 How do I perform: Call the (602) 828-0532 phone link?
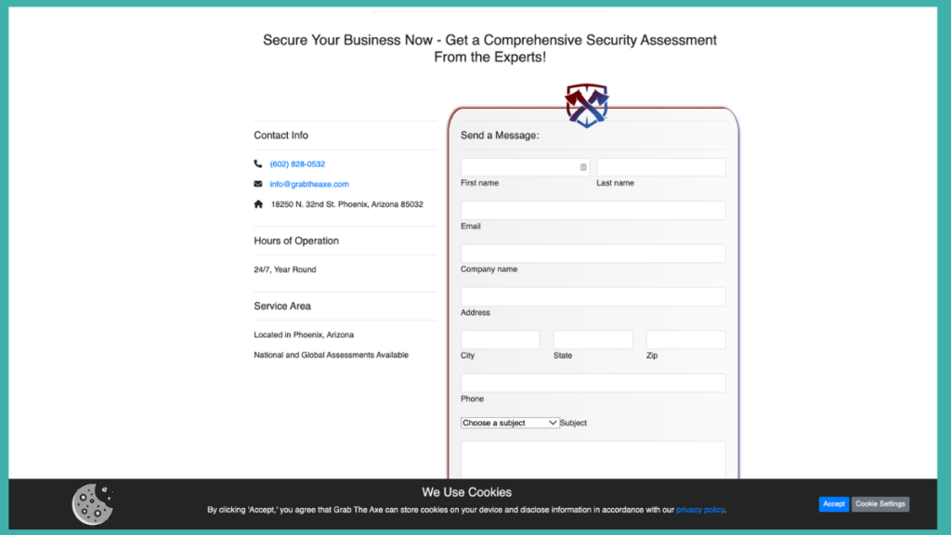[x=297, y=163]
